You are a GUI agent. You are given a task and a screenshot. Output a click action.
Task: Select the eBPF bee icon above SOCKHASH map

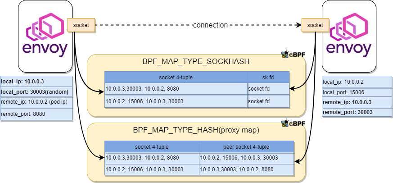tap(293, 54)
